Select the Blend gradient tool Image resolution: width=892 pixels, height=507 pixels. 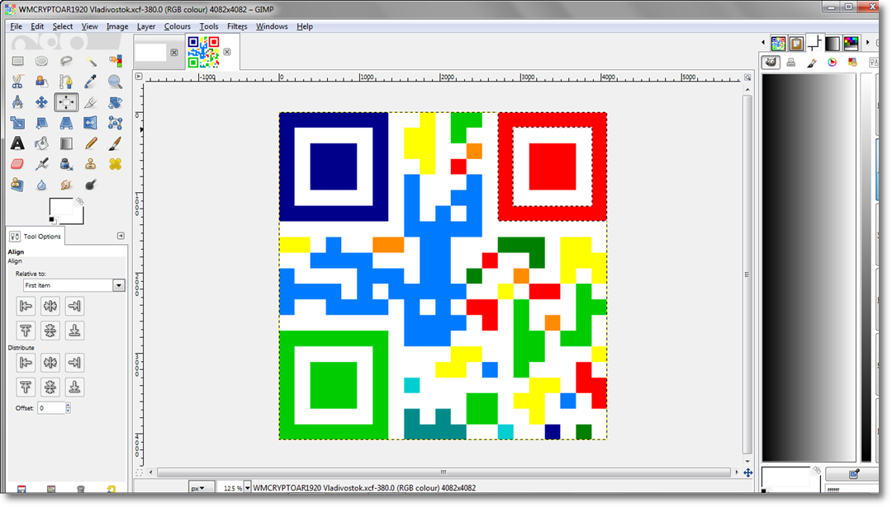66,143
